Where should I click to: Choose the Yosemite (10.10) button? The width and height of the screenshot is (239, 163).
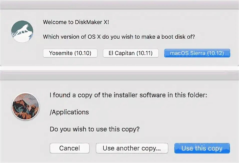(70, 53)
